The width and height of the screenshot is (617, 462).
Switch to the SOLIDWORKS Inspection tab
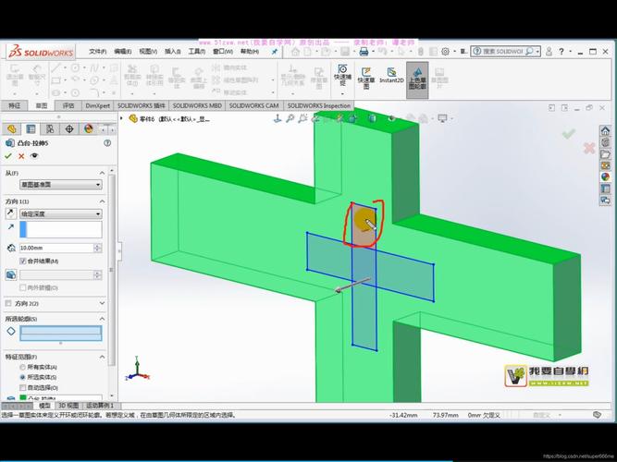pyautogui.click(x=319, y=105)
